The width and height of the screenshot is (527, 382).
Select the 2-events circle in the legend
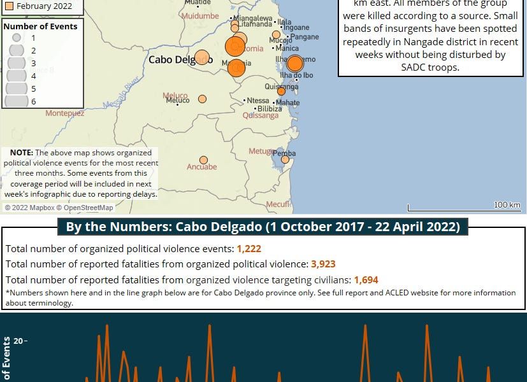pos(17,50)
